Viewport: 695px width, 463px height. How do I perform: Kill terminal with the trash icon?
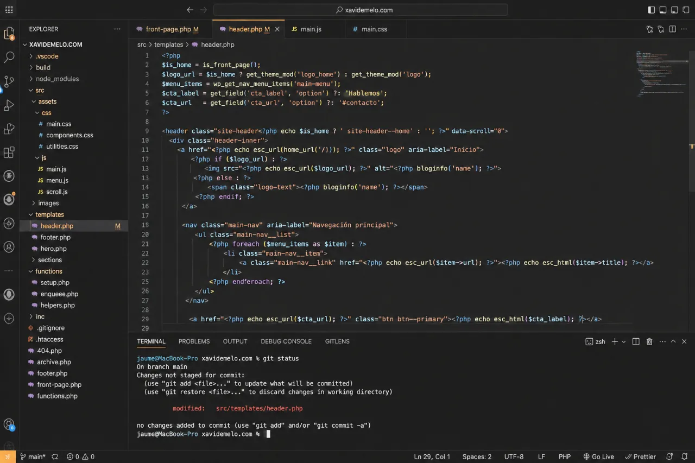(649, 341)
